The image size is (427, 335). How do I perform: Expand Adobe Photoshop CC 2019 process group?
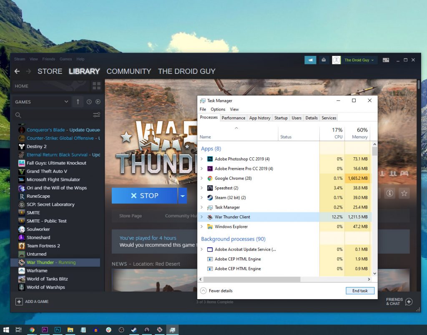point(202,159)
